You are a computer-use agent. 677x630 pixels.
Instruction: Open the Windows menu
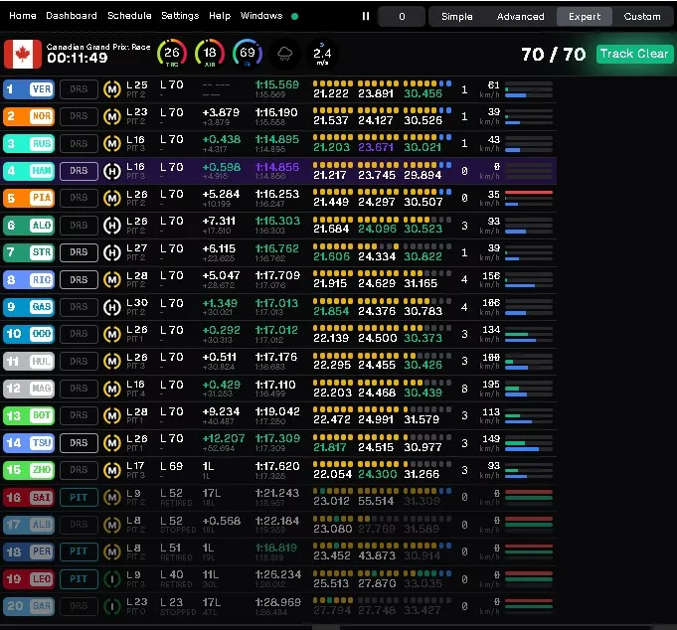coord(261,16)
